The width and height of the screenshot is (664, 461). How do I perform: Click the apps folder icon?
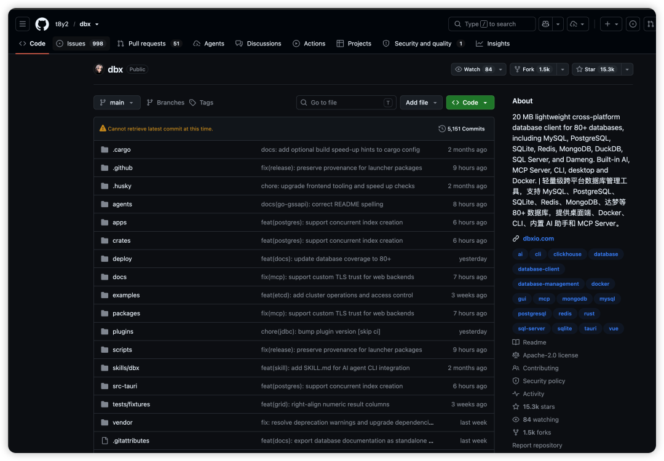(105, 223)
